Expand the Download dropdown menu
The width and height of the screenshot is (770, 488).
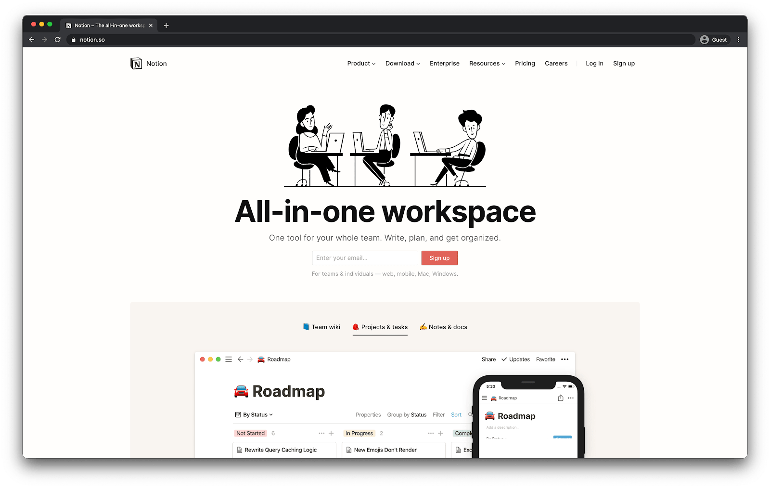coord(402,64)
